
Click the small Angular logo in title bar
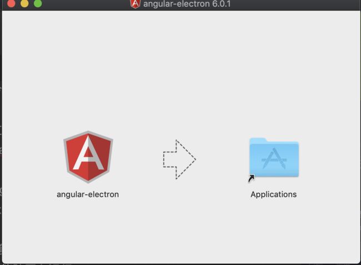pyautogui.click(x=135, y=4)
